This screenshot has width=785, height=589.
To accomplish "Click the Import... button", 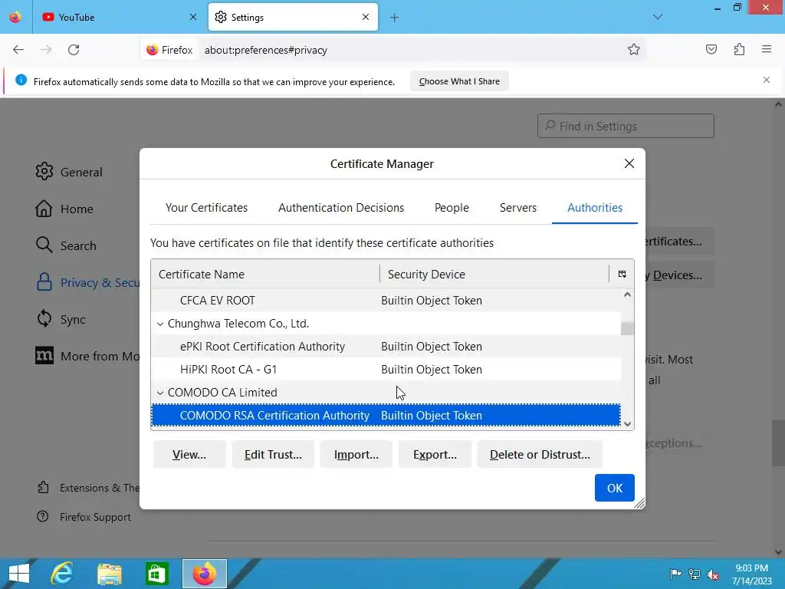I will pos(356,454).
